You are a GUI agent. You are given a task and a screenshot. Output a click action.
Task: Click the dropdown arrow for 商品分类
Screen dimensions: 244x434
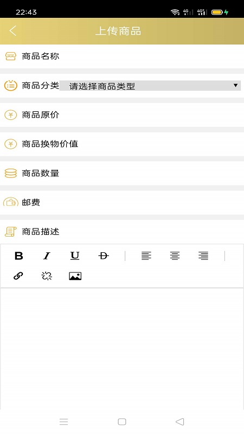click(235, 86)
